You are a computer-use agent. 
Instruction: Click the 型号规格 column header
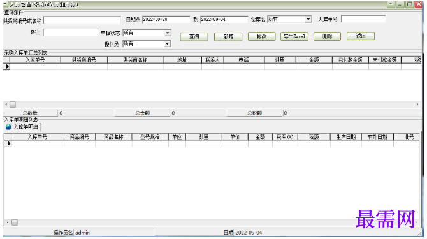150,137
